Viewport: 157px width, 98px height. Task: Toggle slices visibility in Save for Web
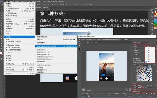pyautogui.click(x=79, y=51)
